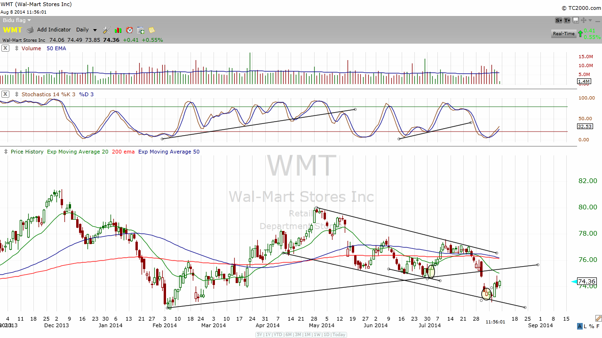The image size is (602, 338).
Task: Click the Price History label
Action: pyautogui.click(x=27, y=152)
